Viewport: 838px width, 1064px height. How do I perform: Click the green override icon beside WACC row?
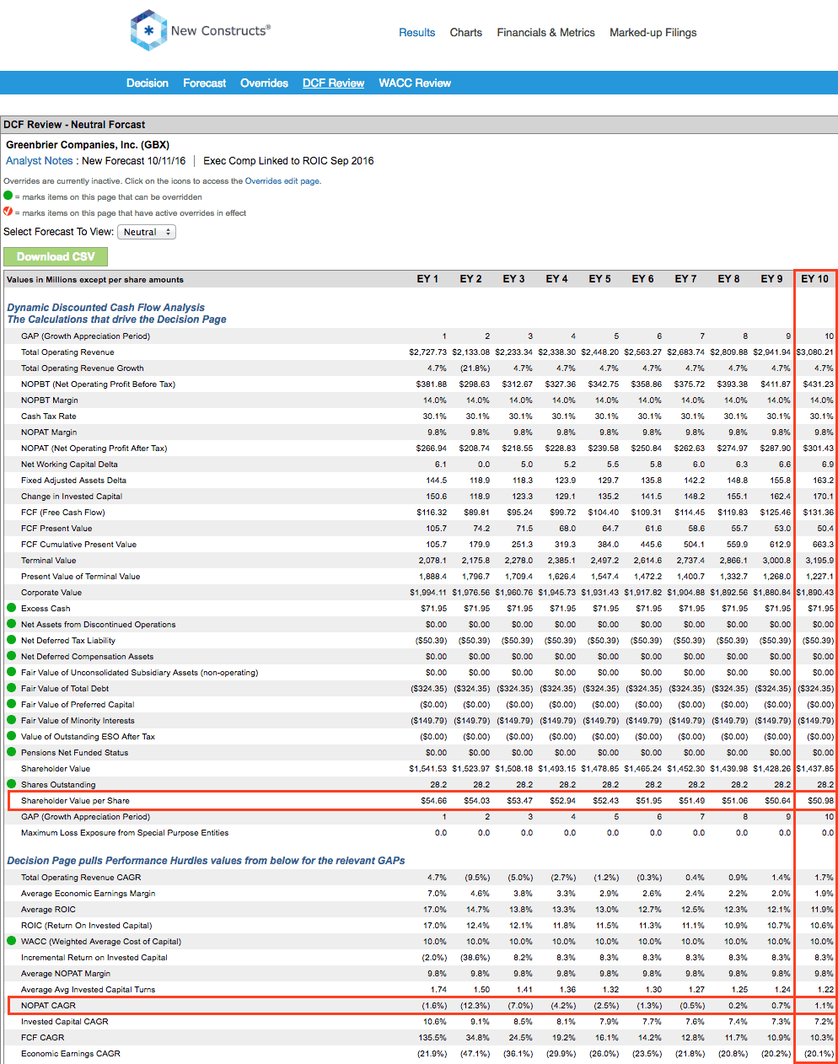pyautogui.click(x=11, y=941)
